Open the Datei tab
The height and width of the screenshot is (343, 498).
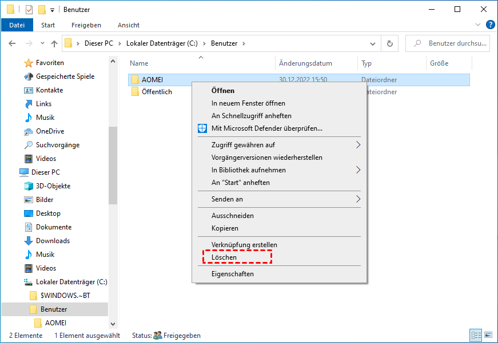click(17, 25)
